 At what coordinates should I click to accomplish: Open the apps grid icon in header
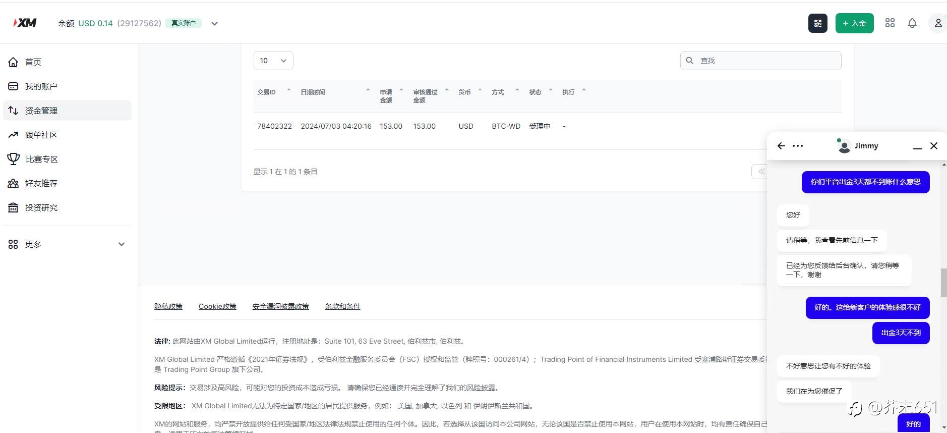click(x=890, y=23)
